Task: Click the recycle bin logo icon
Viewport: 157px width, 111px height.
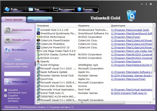Action: coord(131,16)
